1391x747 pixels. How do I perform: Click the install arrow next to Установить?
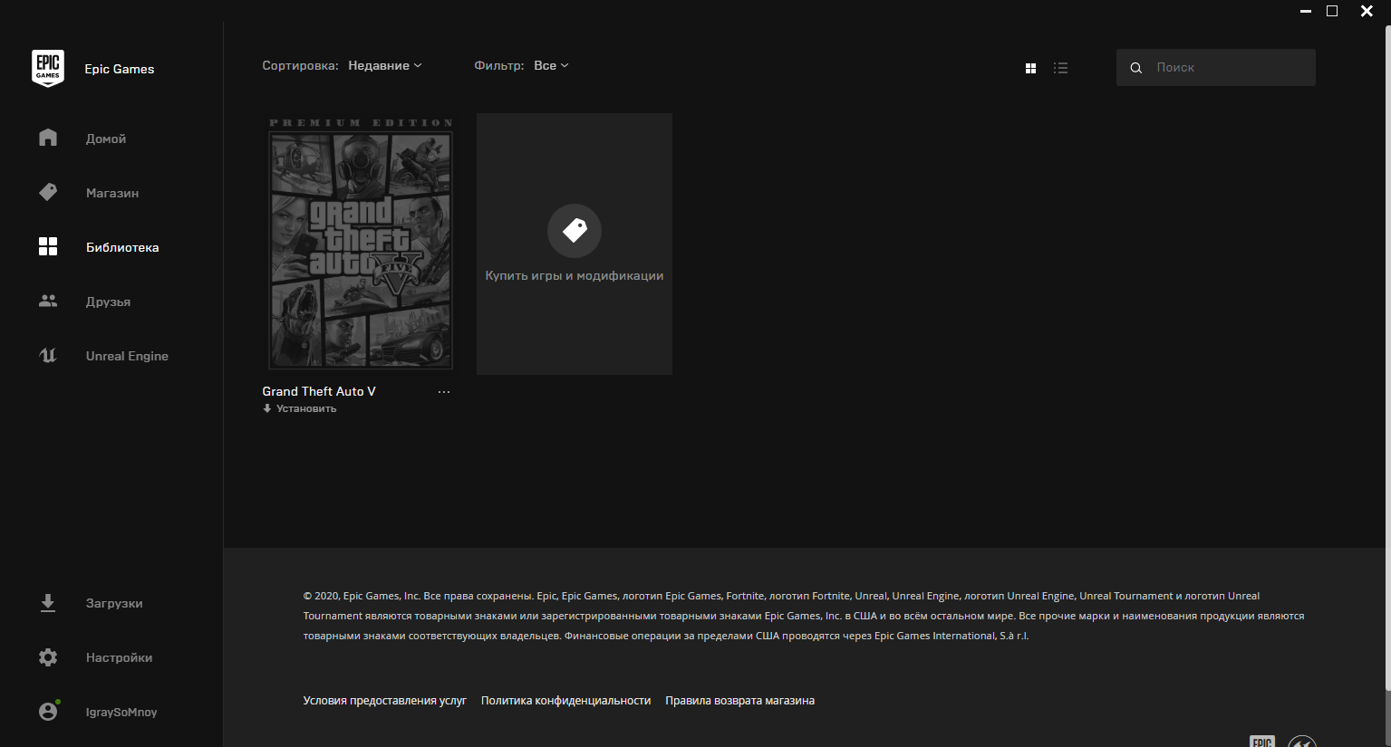[x=267, y=408]
